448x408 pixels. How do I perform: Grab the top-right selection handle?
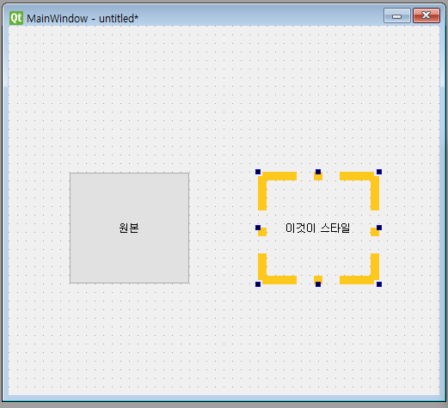(x=379, y=172)
